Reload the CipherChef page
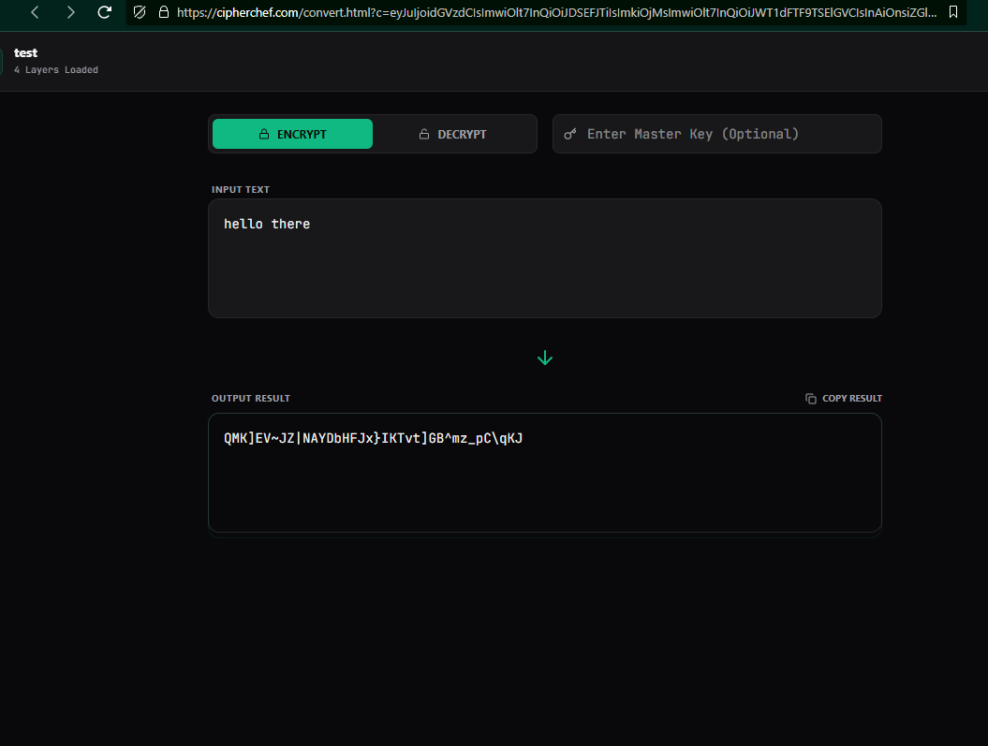The width and height of the screenshot is (988, 746). click(x=104, y=14)
